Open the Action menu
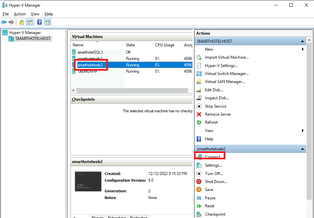 pyautogui.click(x=20, y=14)
